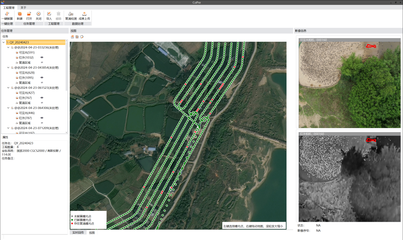403x240 pixels.
Task: Click image icon beside 可见光(628)
Action: [x=17, y=73]
